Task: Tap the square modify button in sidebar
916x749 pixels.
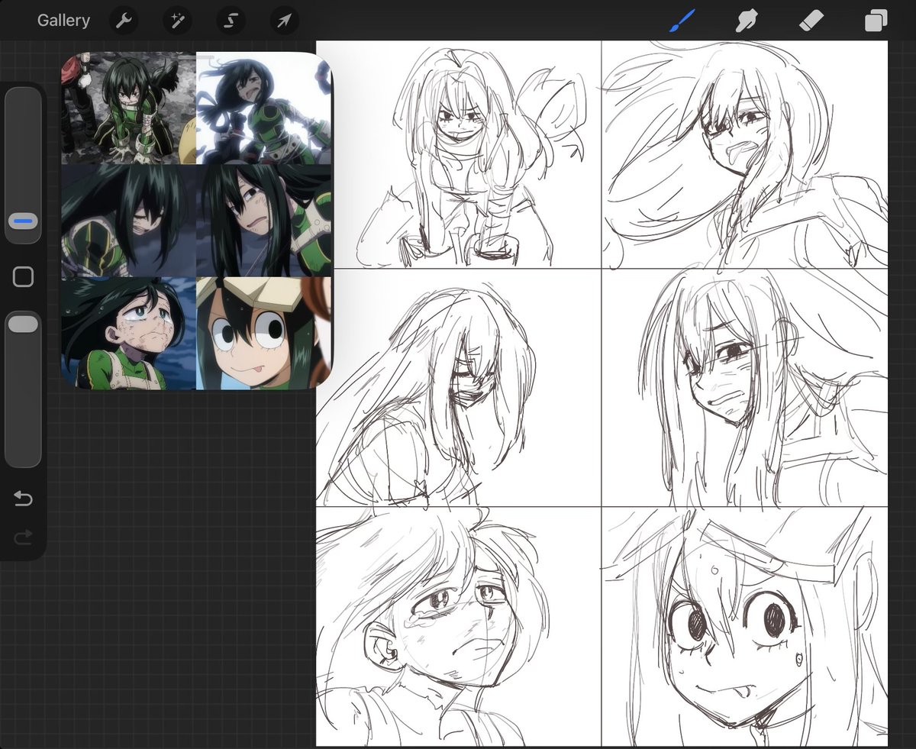Action: point(24,276)
